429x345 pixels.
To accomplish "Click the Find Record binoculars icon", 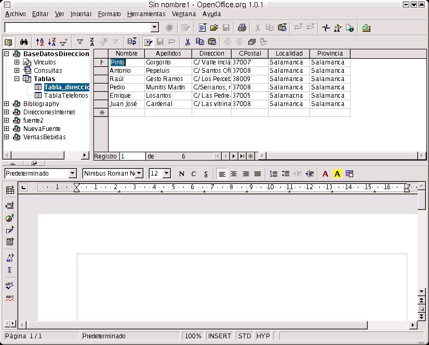I will [23, 42].
